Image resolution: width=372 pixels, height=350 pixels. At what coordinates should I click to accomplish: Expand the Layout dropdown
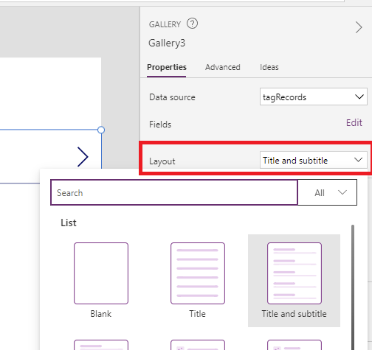coord(314,160)
